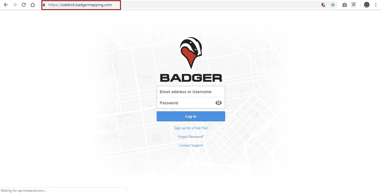Open the browser home page icon

click(33, 5)
